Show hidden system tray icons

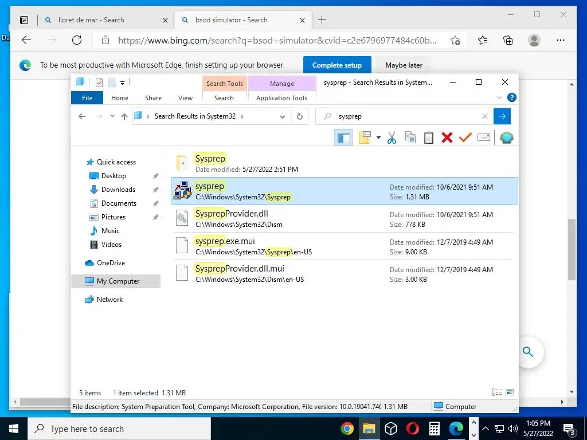click(485, 429)
